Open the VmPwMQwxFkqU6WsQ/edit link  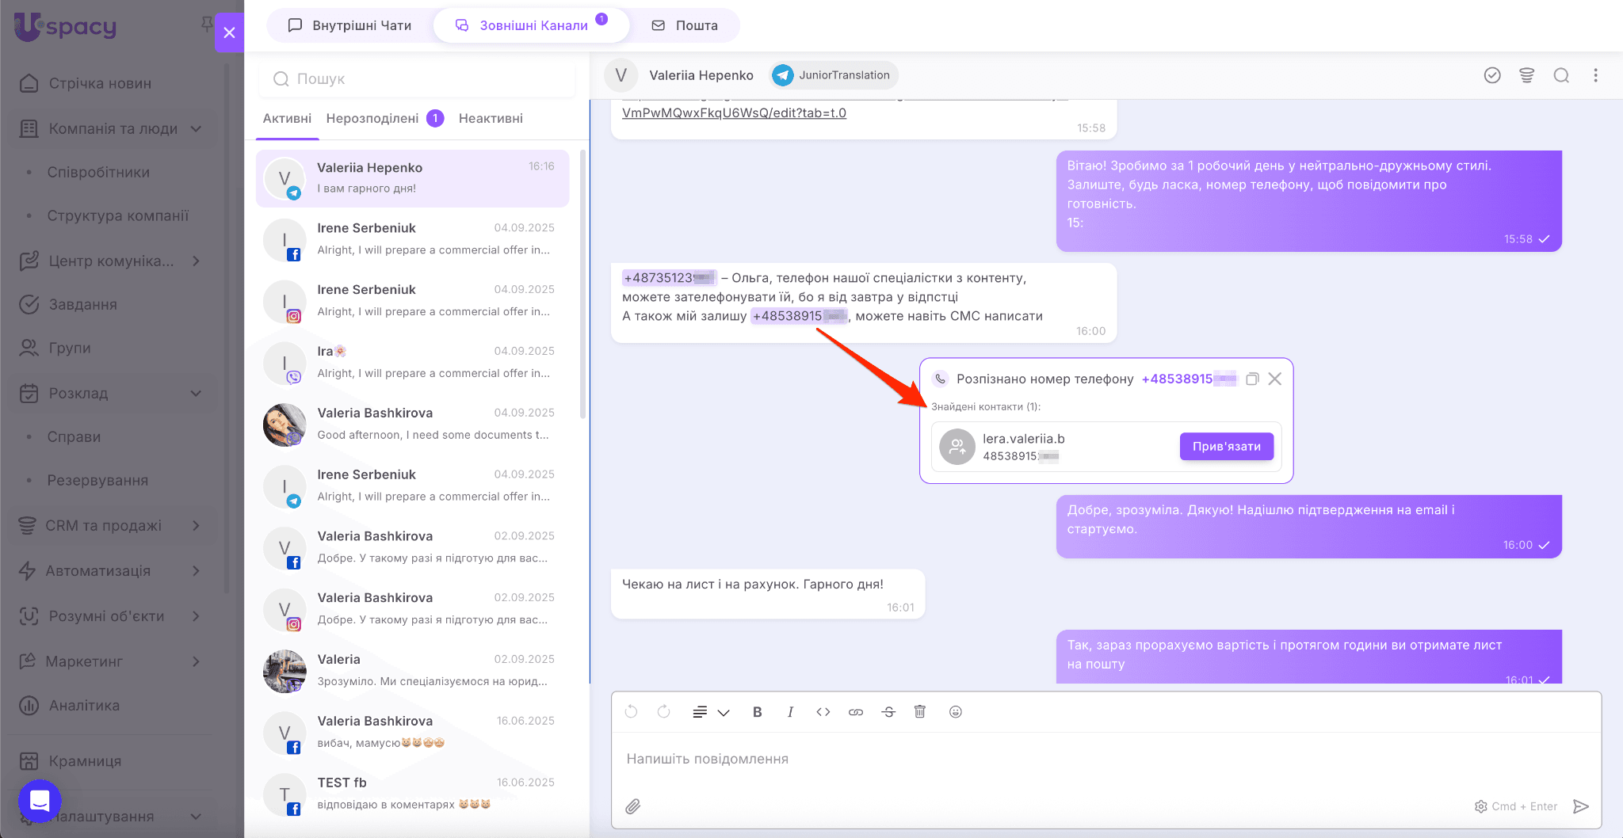click(x=734, y=112)
